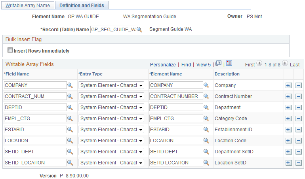Download grid to spreadsheet icon
The width and height of the screenshot is (305, 179).
(x=229, y=63)
